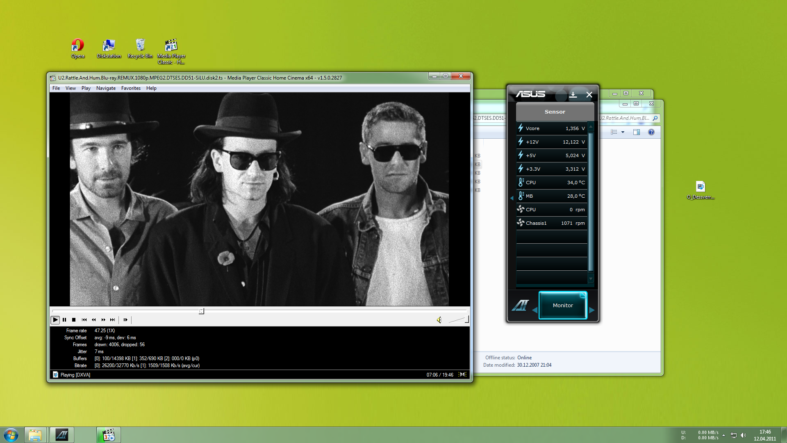787x443 pixels.
Task: Select the O_Dessverr... file on the desktop
Action: point(701,190)
